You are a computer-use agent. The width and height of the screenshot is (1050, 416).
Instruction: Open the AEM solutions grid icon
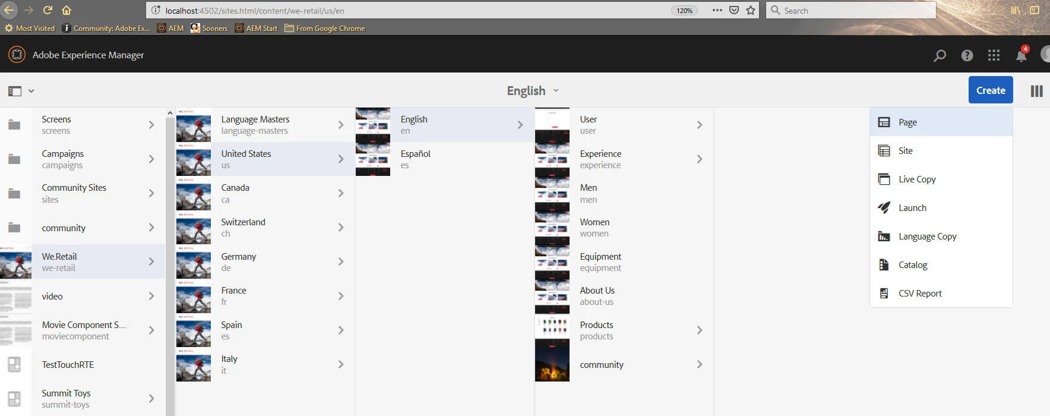[994, 55]
